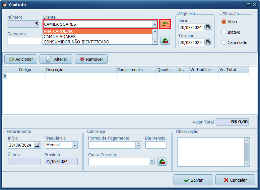Click up arrow of client list scrollbar

(x=155, y=31)
